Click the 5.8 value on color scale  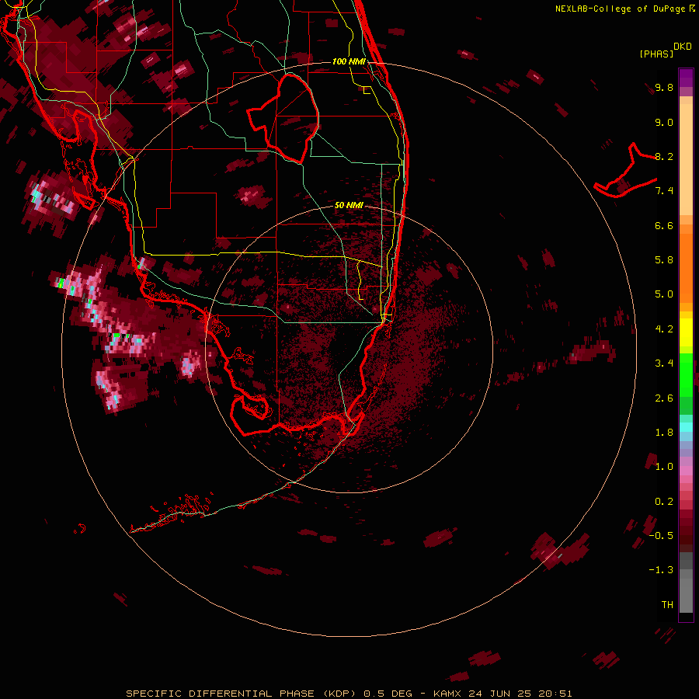pos(664,260)
